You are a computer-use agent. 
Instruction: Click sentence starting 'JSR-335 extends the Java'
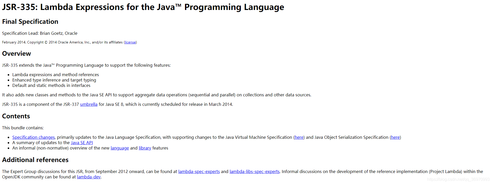tap(86, 65)
